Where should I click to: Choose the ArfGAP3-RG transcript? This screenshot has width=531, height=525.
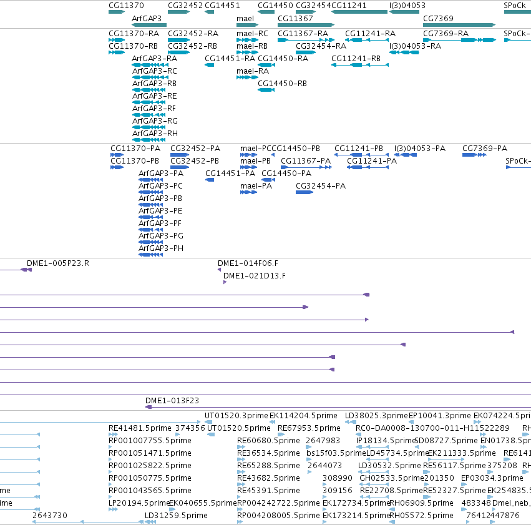point(149,127)
